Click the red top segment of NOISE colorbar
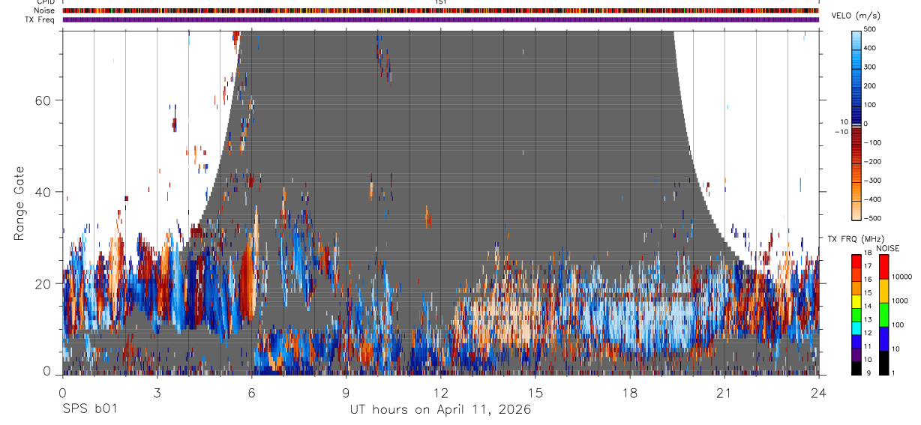Screen dimensions: 921x425 coord(883,266)
